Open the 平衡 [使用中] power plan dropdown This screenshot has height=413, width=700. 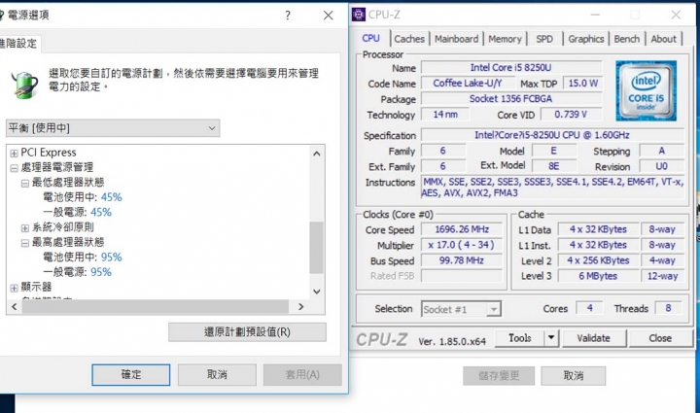pyautogui.click(x=113, y=128)
